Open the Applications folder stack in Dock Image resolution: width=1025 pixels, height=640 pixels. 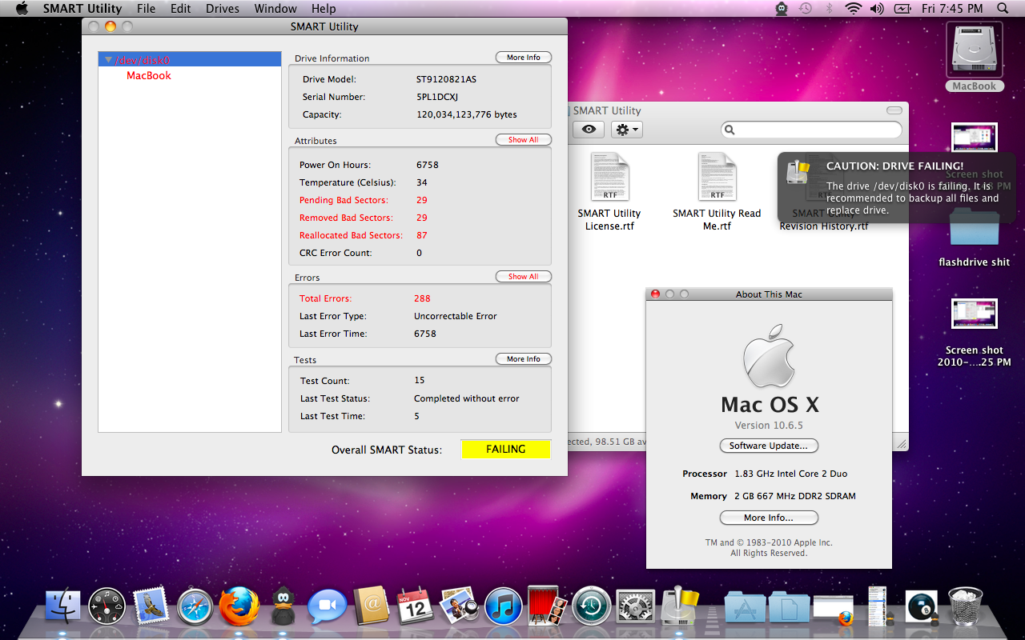743,606
